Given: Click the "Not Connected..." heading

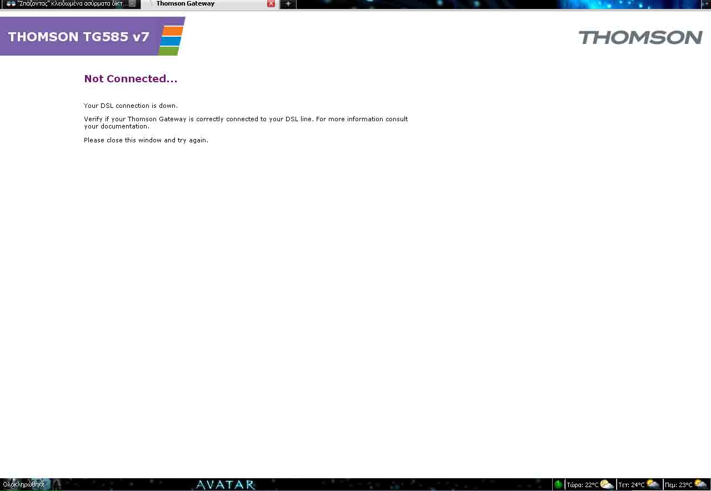Looking at the screenshot, I should coord(131,79).
